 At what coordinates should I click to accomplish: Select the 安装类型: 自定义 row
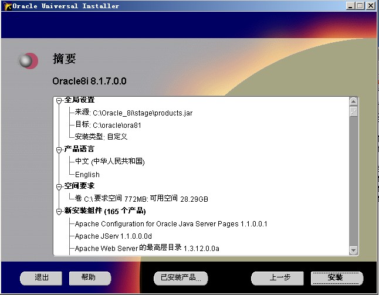tap(101, 137)
